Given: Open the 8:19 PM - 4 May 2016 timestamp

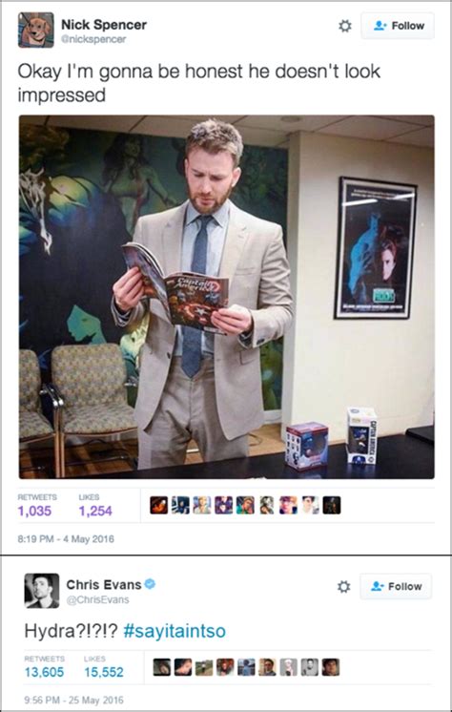Looking at the screenshot, I should pyautogui.click(x=66, y=539).
